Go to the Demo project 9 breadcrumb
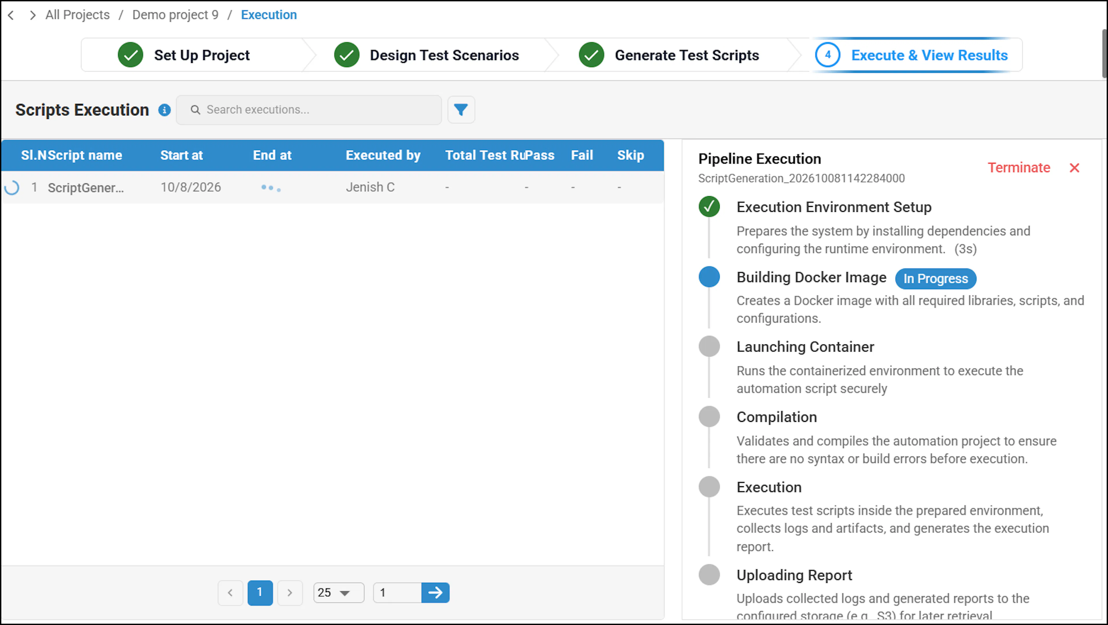This screenshot has width=1108, height=625. point(175,15)
